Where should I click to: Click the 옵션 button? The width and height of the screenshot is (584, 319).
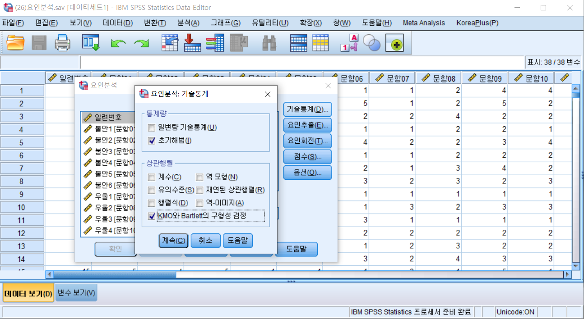click(308, 173)
